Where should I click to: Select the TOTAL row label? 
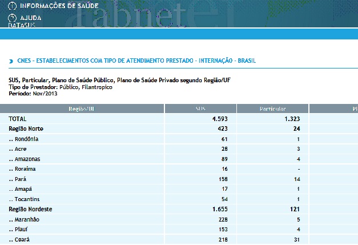tap(18, 119)
